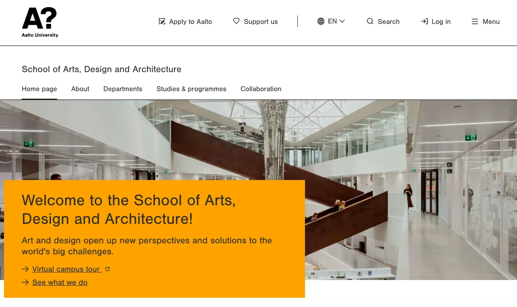
Task: Click the arrow icon before See what we do
Action: coord(25,282)
